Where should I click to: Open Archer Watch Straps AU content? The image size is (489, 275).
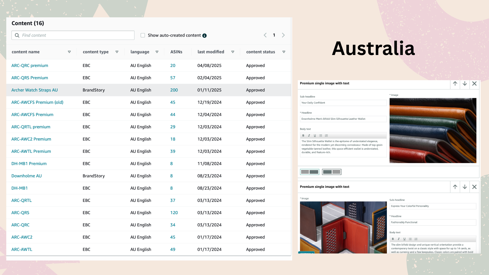click(34, 90)
